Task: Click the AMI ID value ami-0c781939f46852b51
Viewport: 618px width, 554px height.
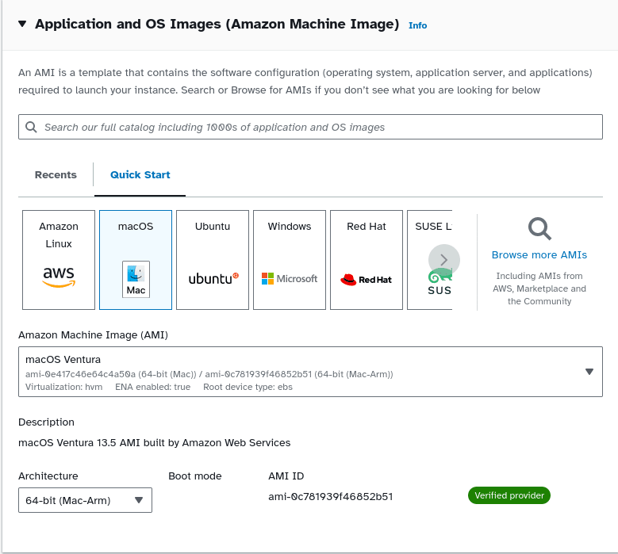Action: click(330, 496)
